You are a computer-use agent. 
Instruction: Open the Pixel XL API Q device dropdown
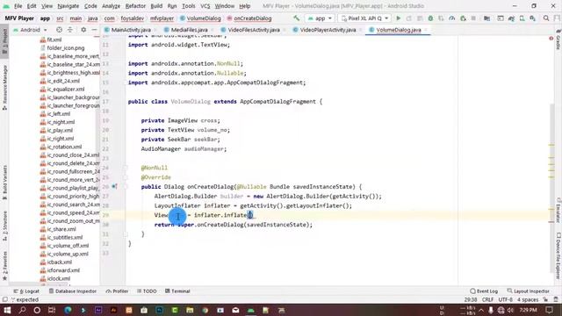[364, 18]
